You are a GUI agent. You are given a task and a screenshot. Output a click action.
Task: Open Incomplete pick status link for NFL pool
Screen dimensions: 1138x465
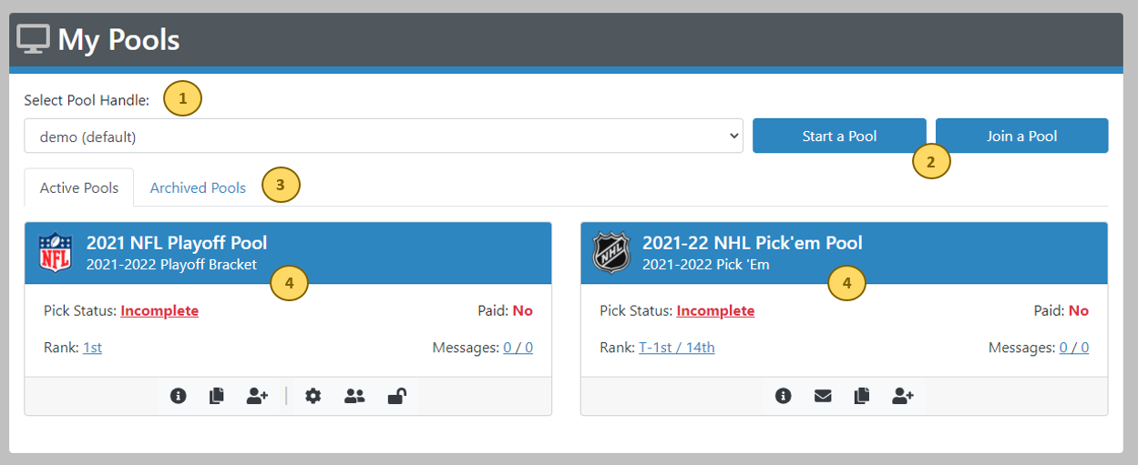coord(159,311)
